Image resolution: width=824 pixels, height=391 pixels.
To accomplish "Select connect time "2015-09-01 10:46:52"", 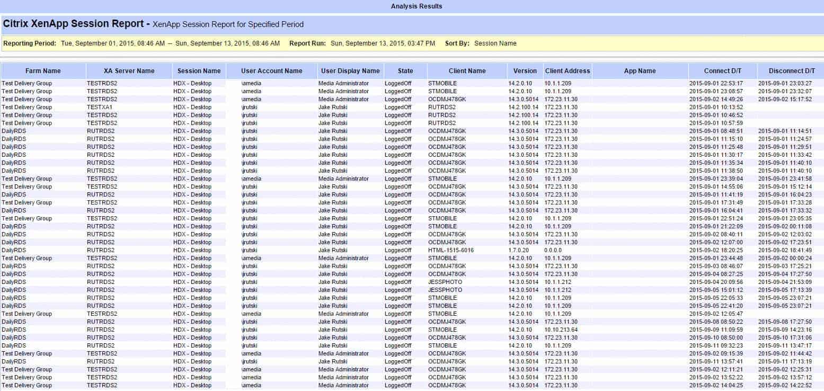I will (716, 115).
